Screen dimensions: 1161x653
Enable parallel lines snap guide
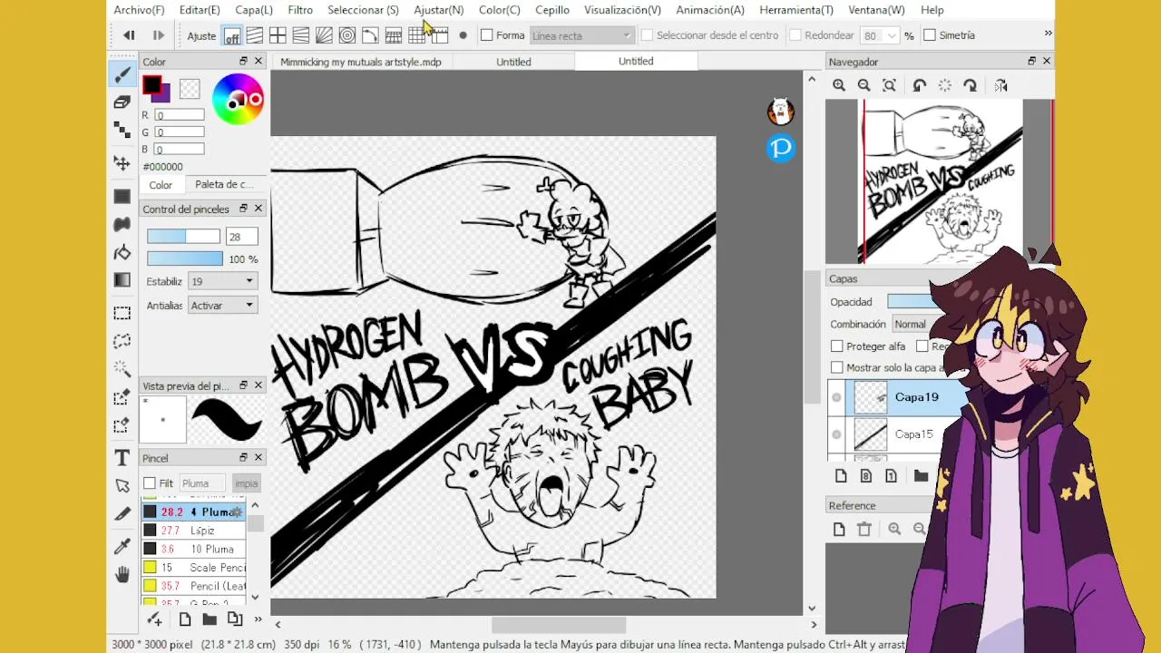point(255,35)
